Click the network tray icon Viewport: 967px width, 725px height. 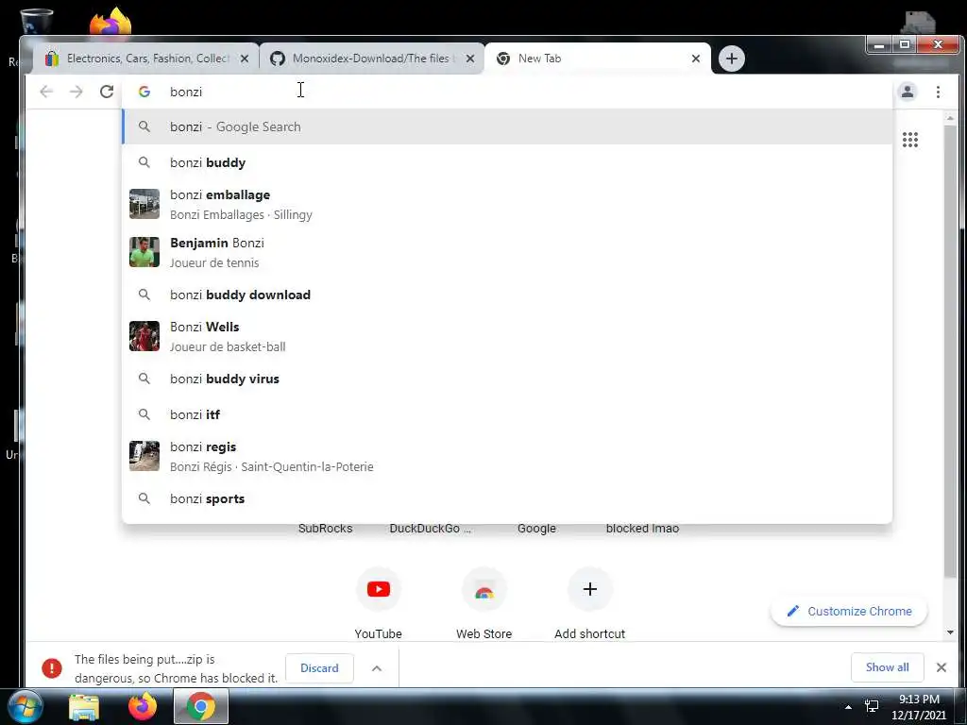coord(872,706)
